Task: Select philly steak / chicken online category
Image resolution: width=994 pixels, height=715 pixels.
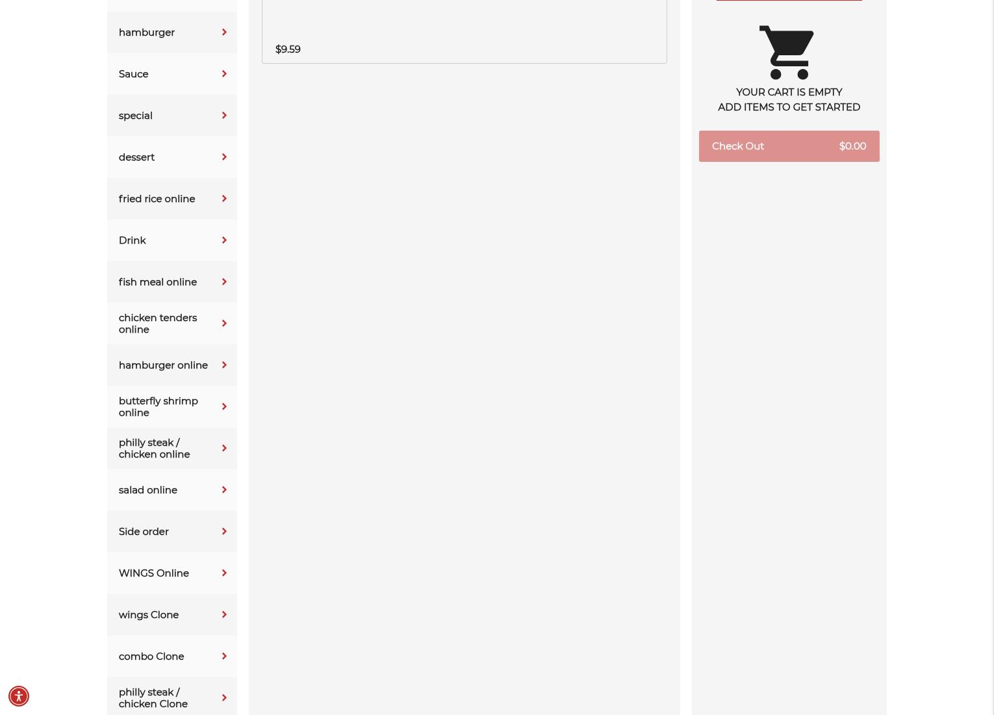Action: click(x=172, y=448)
